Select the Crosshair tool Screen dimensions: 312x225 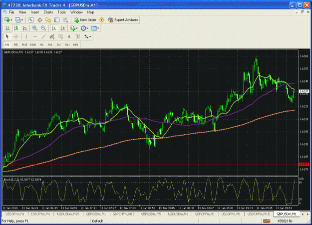[x=16, y=36]
